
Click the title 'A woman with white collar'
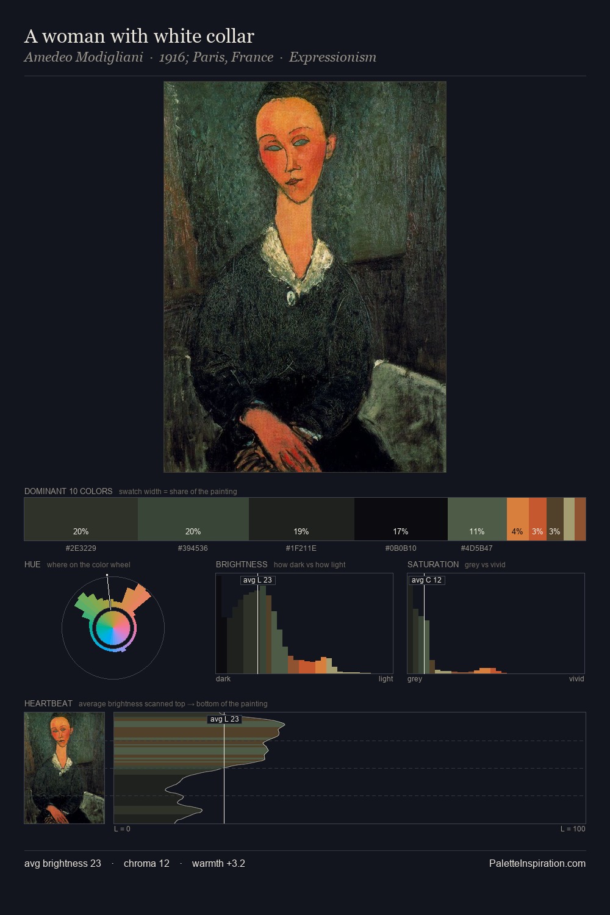pyautogui.click(x=139, y=37)
